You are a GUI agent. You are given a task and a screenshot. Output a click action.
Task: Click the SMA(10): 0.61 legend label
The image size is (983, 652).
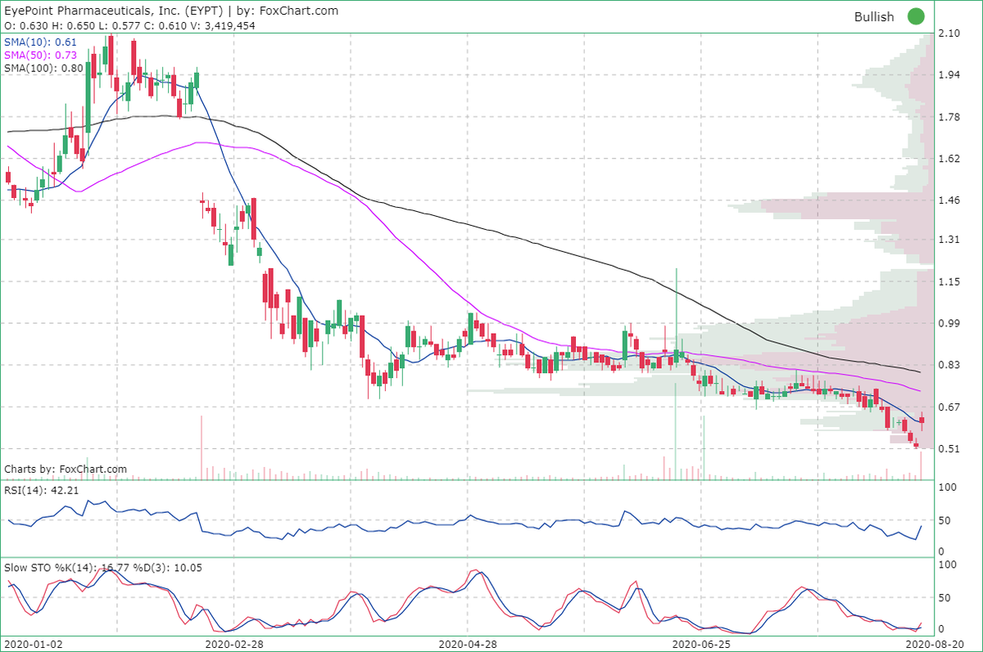pyautogui.click(x=41, y=42)
